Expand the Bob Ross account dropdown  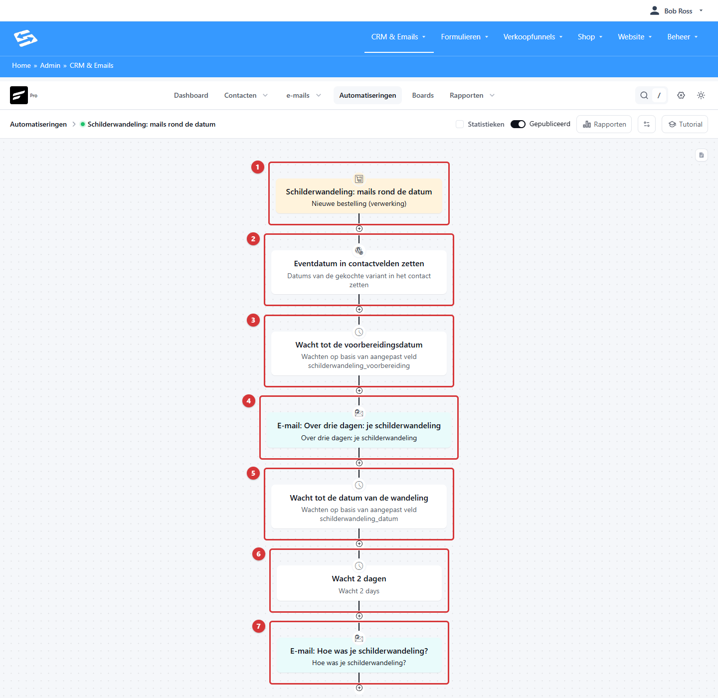tap(701, 10)
